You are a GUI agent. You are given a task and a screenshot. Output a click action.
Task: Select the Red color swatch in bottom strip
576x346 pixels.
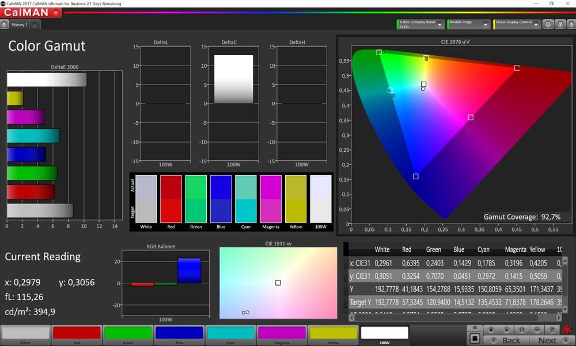click(77, 333)
